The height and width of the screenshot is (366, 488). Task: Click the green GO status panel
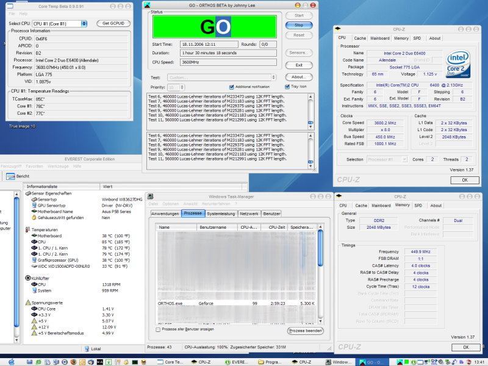tap(215, 27)
